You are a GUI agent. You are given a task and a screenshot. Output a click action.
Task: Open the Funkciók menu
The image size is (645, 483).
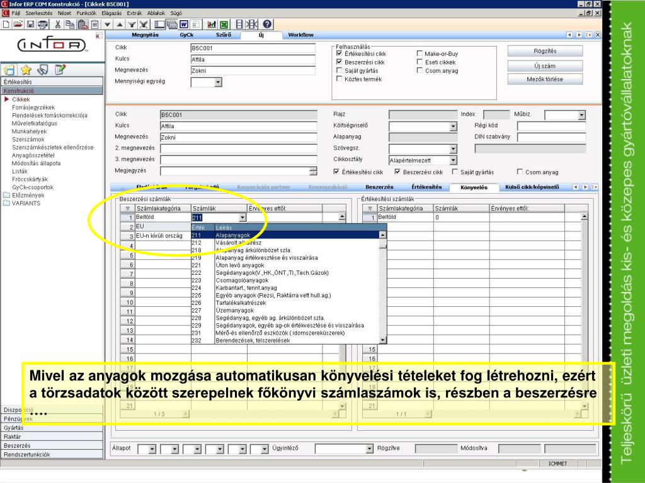[x=86, y=13]
